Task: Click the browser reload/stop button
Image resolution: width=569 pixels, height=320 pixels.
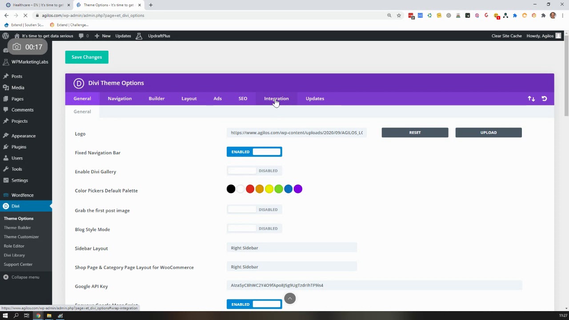Action: click(x=25, y=16)
